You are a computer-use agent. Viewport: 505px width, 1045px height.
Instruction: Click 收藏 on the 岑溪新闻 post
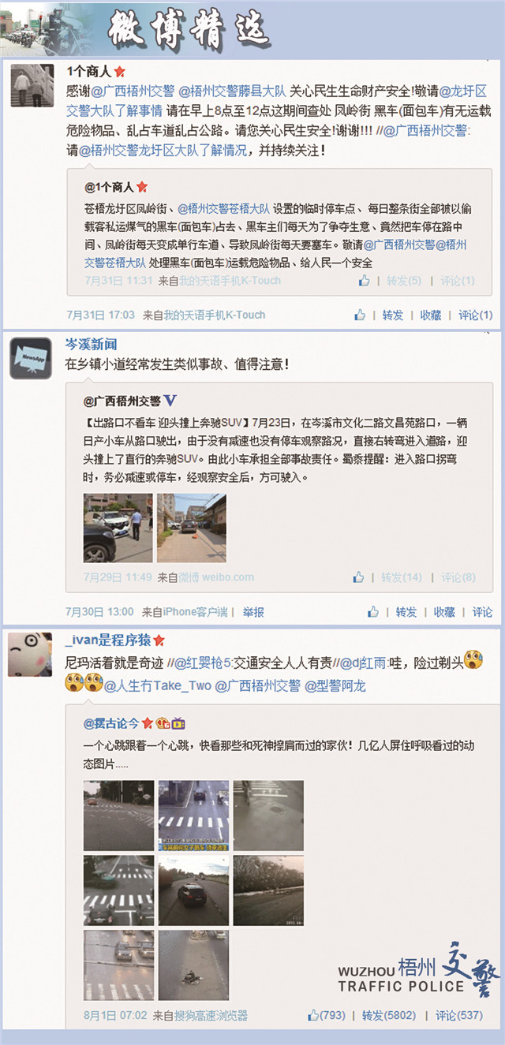[x=443, y=612]
